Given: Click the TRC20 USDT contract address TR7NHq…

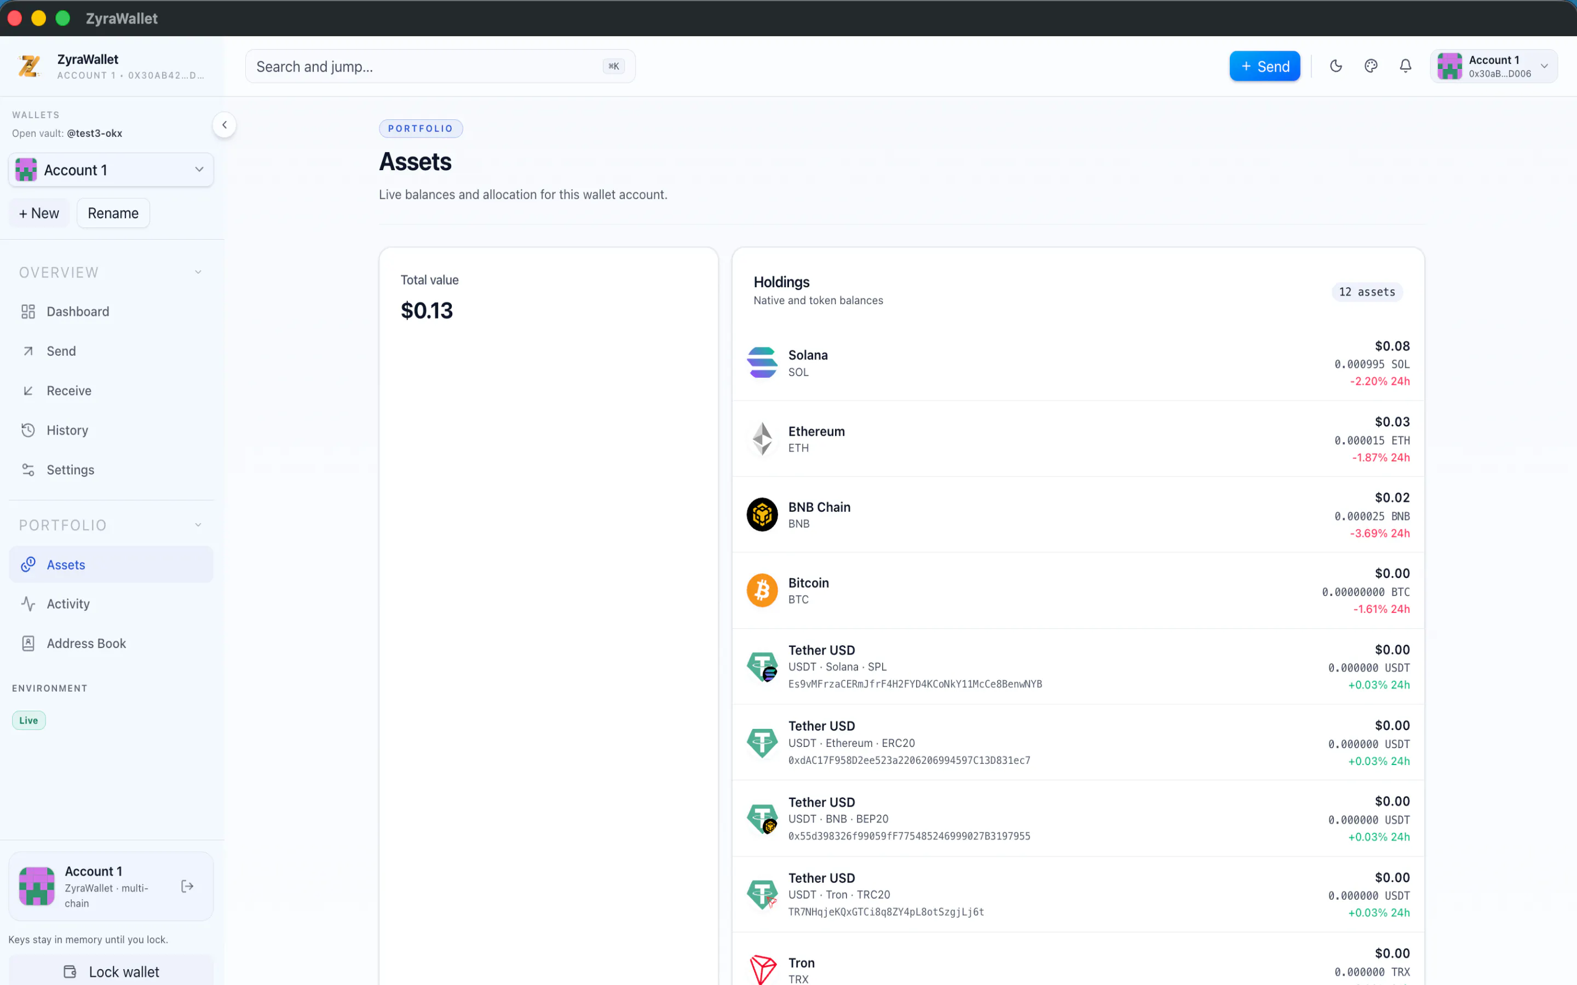Looking at the screenshot, I should (x=887, y=912).
